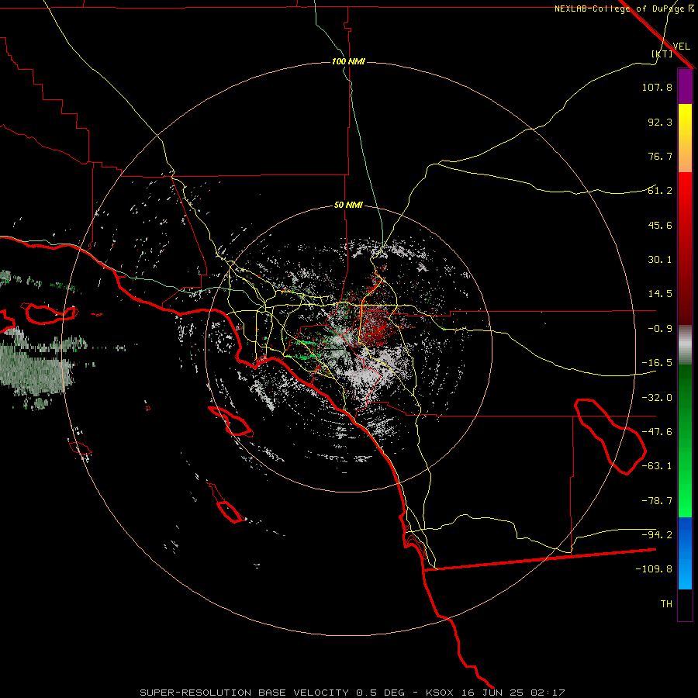The height and width of the screenshot is (698, 698).
Task: Click the 92.3 velocity scale value
Action: coord(660,122)
